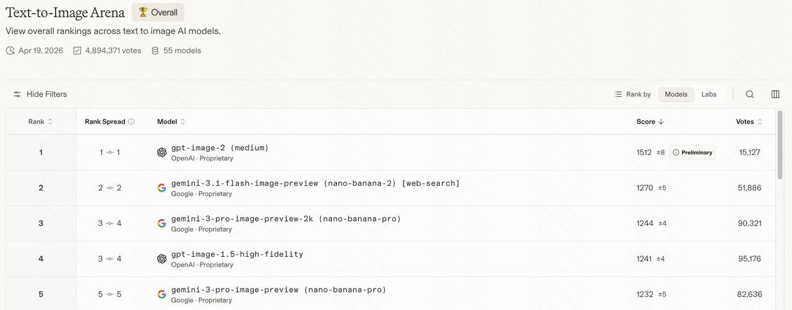Click the filter sliders icon
The image size is (792, 310).
click(x=17, y=94)
